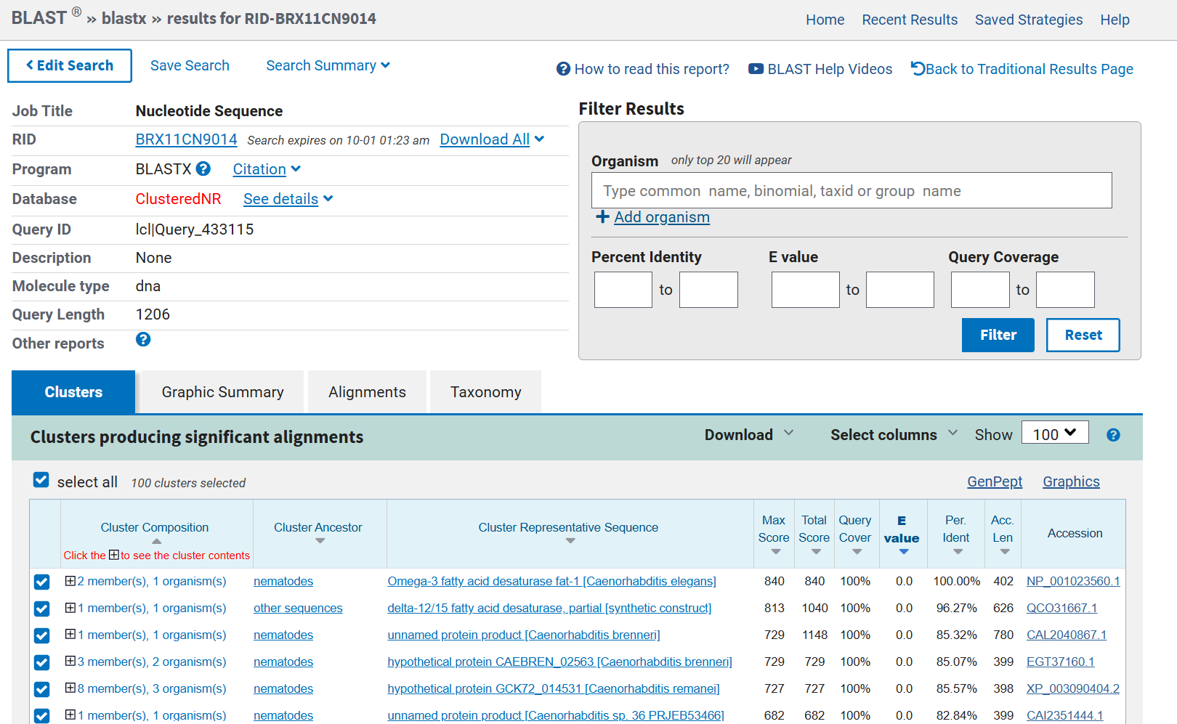Expand the 3 member(s), 2 organism(s) cluster
This screenshot has width=1177, height=724.
click(x=70, y=661)
